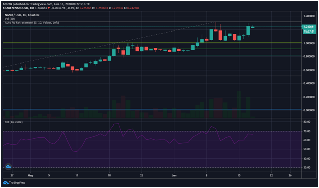Click the 0.000000 price axis label

pyautogui.click(x=309, y=110)
